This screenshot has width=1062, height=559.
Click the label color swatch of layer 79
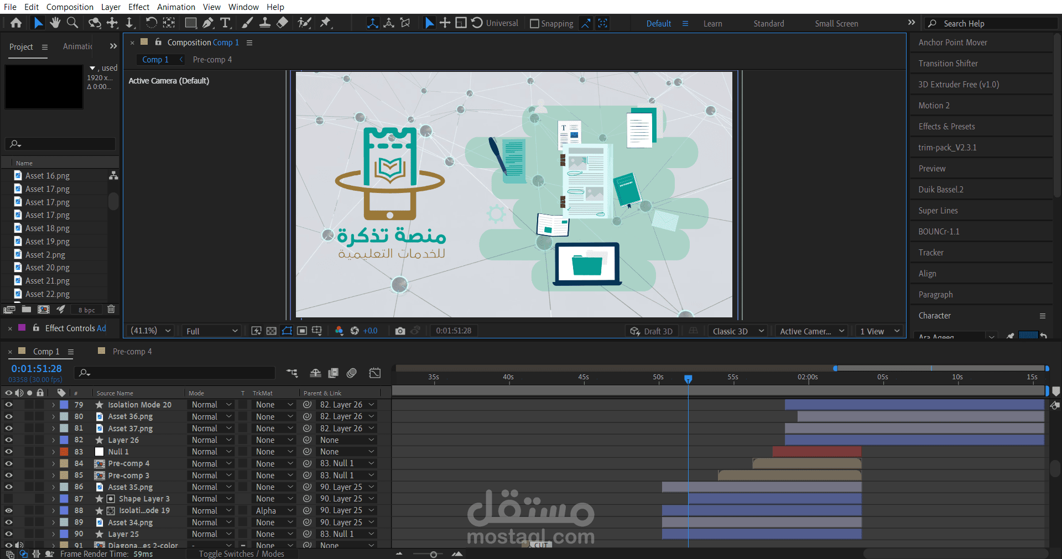click(x=64, y=405)
